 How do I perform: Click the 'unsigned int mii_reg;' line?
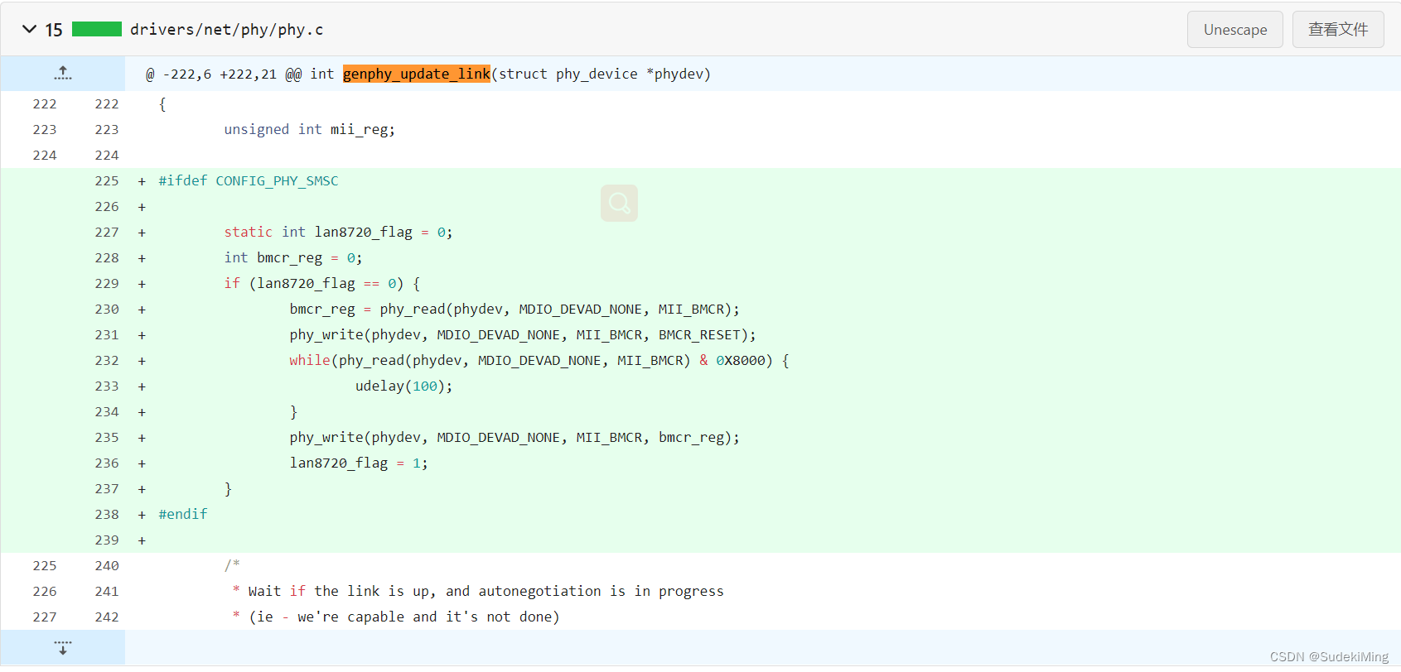[310, 129]
